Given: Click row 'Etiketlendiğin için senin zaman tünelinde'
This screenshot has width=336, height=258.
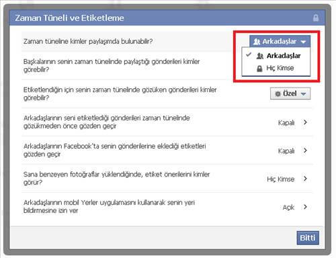Looking at the screenshot, I should [167, 94].
